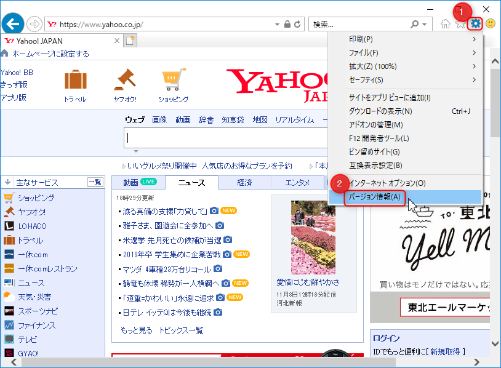Click the リアルタイム search category link
This screenshot has height=368, width=501.
pyautogui.click(x=295, y=120)
